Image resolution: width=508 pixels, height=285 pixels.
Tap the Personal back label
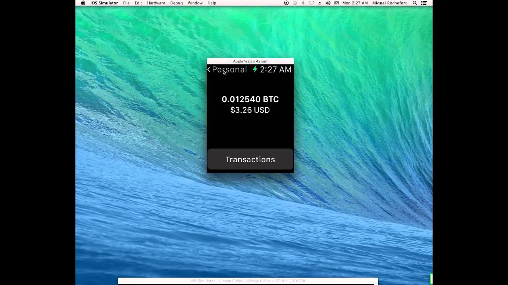[x=229, y=70]
